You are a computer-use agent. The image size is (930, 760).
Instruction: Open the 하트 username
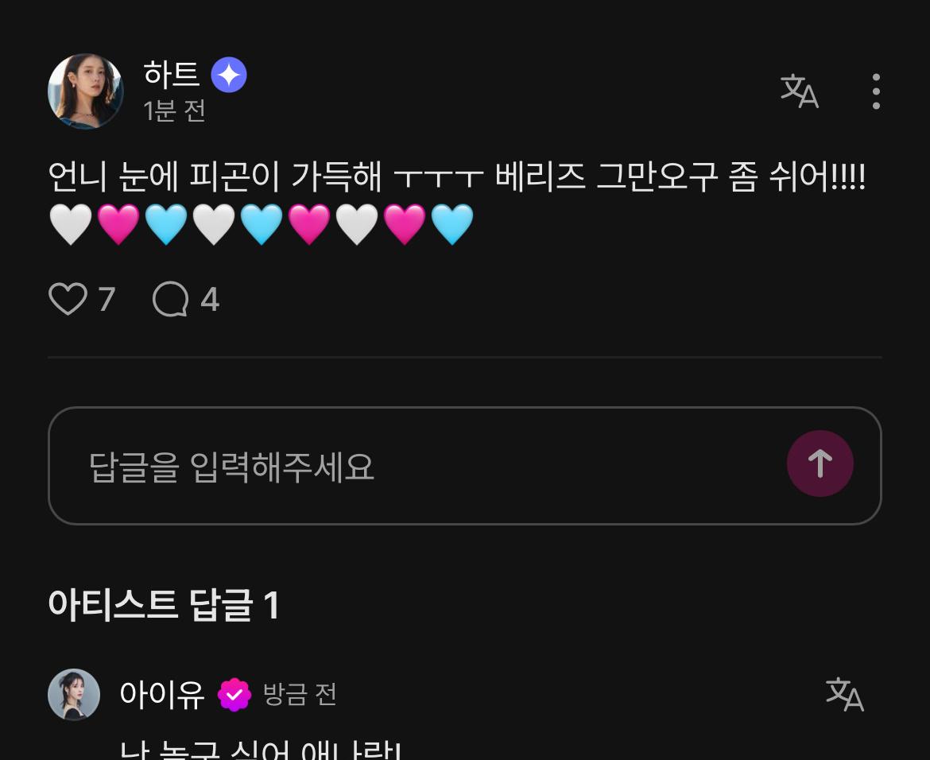(171, 74)
